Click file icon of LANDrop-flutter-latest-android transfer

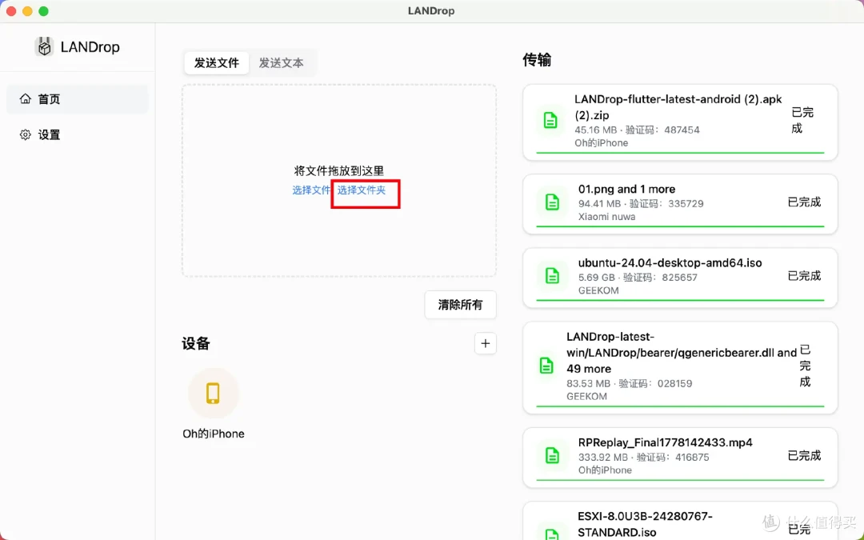tap(550, 120)
